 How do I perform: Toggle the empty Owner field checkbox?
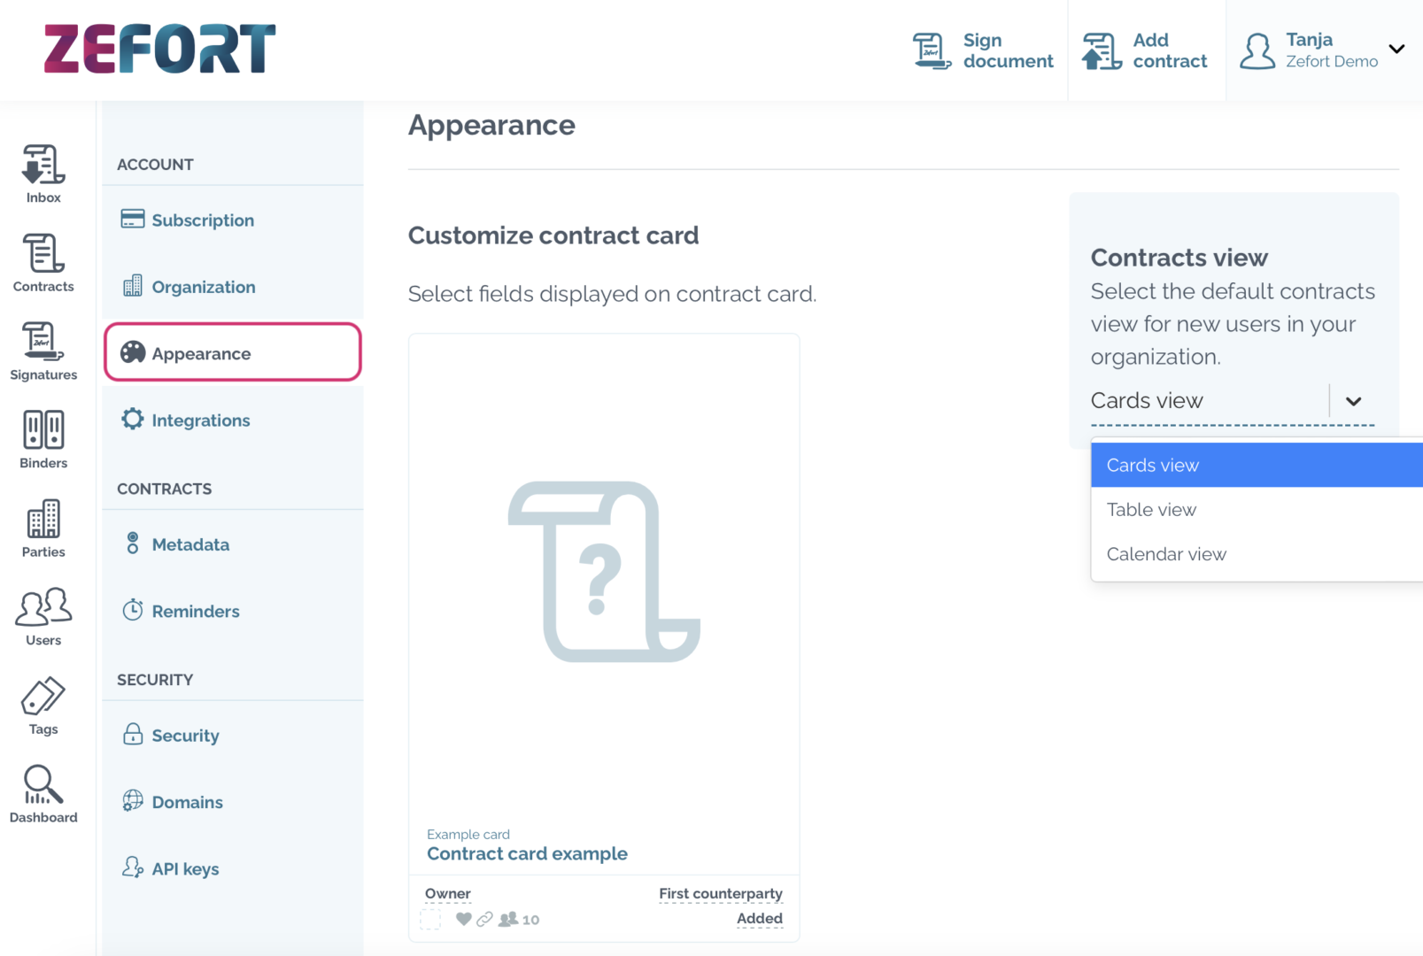point(429,919)
